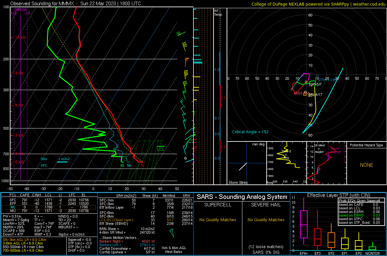
Task: Click the SARS: 0% SIG text
Action: point(266,252)
